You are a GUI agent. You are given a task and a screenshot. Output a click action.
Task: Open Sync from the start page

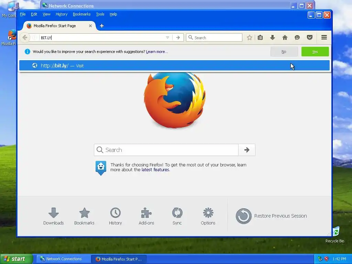(x=177, y=216)
